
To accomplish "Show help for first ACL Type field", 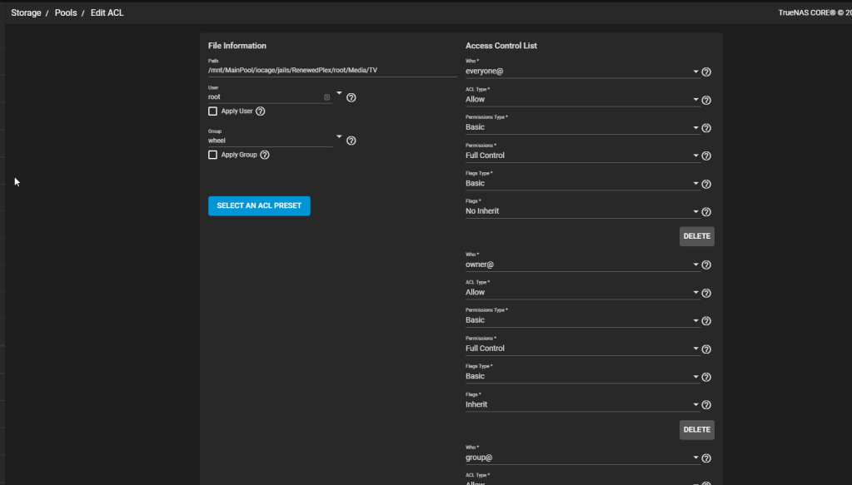I will pos(706,100).
